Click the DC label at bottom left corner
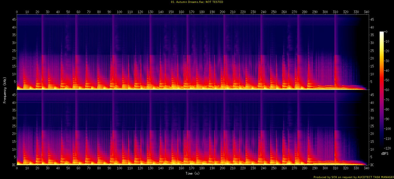 click(x=13, y=165)
